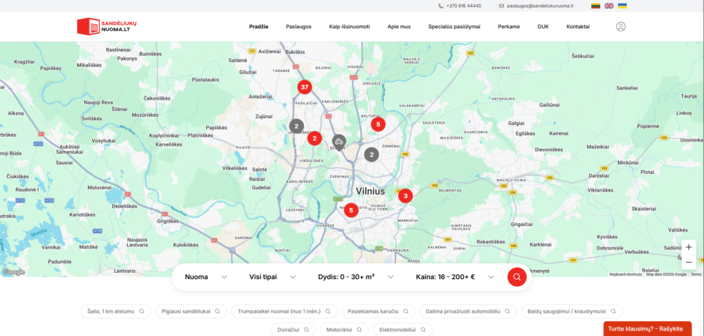Open Turite klausimų? Rašykite chat button
This screenshot has width=704, height=336.
(x=648, y=328)
